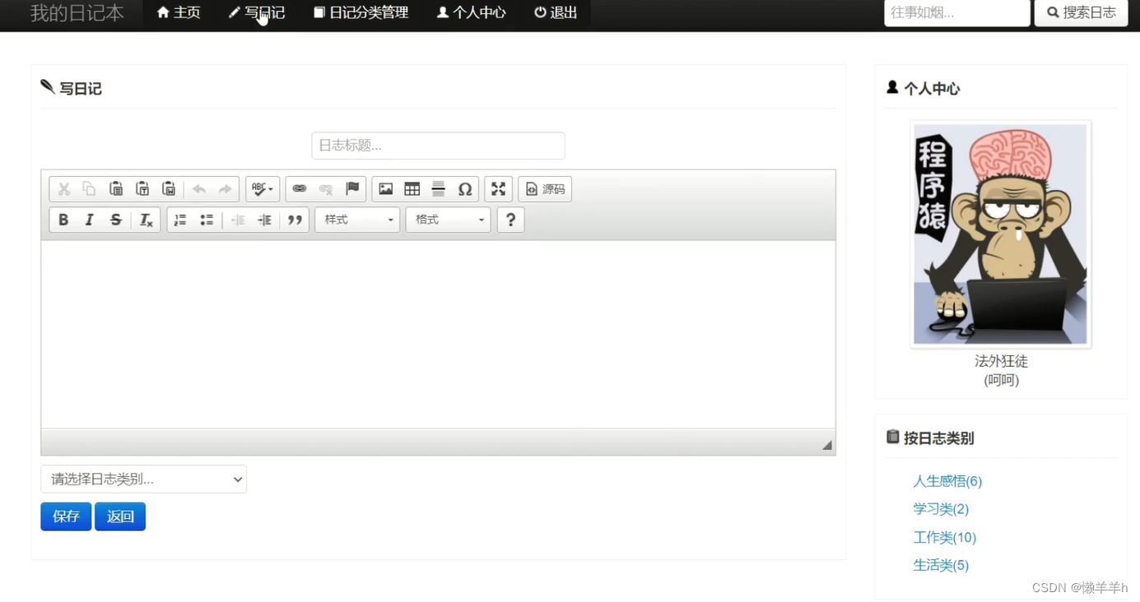Open the spell check ABC dropdown
This screenshot has height=602, width=1140.
pyautogui.click(x=263, y=189)
